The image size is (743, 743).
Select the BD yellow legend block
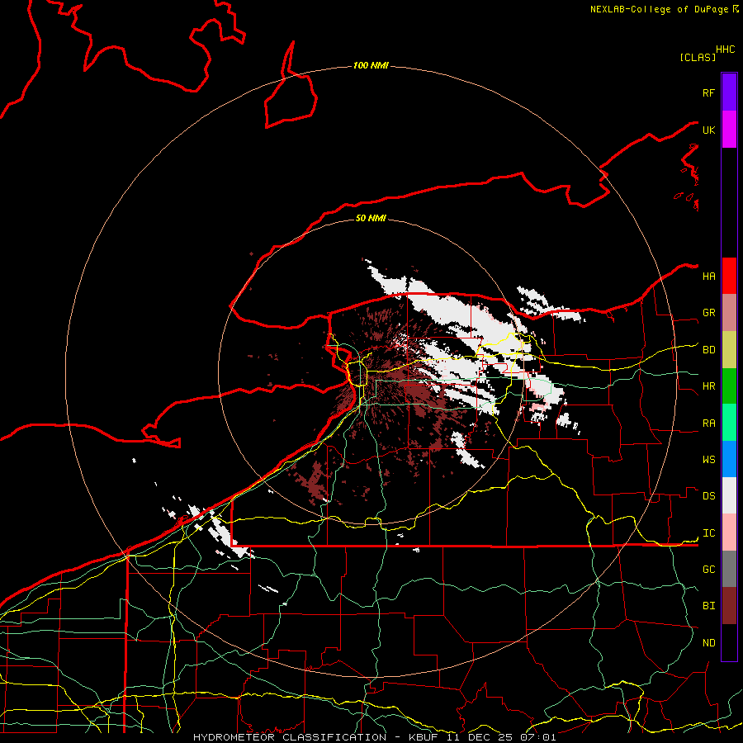point(729,350)
